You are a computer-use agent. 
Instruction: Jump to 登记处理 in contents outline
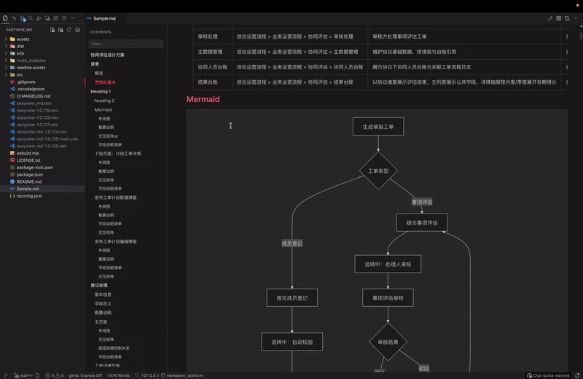[x=99, y=285]
